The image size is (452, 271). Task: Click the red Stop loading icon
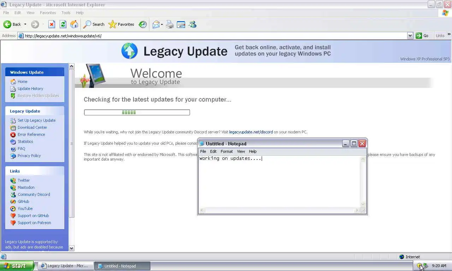(x=52, y=24)
